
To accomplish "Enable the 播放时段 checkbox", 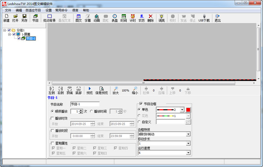I will pos(52,131).
